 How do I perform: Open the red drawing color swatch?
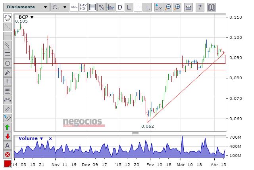point(8,164)
